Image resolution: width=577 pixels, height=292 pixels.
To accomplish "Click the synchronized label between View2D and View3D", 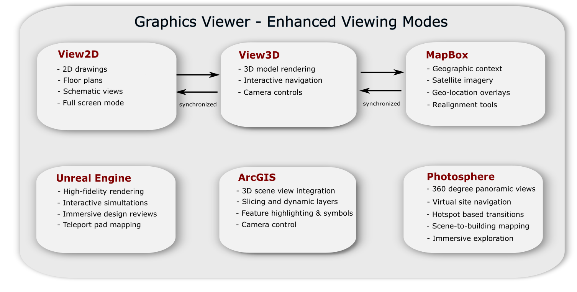I will [x=198, y=105].
